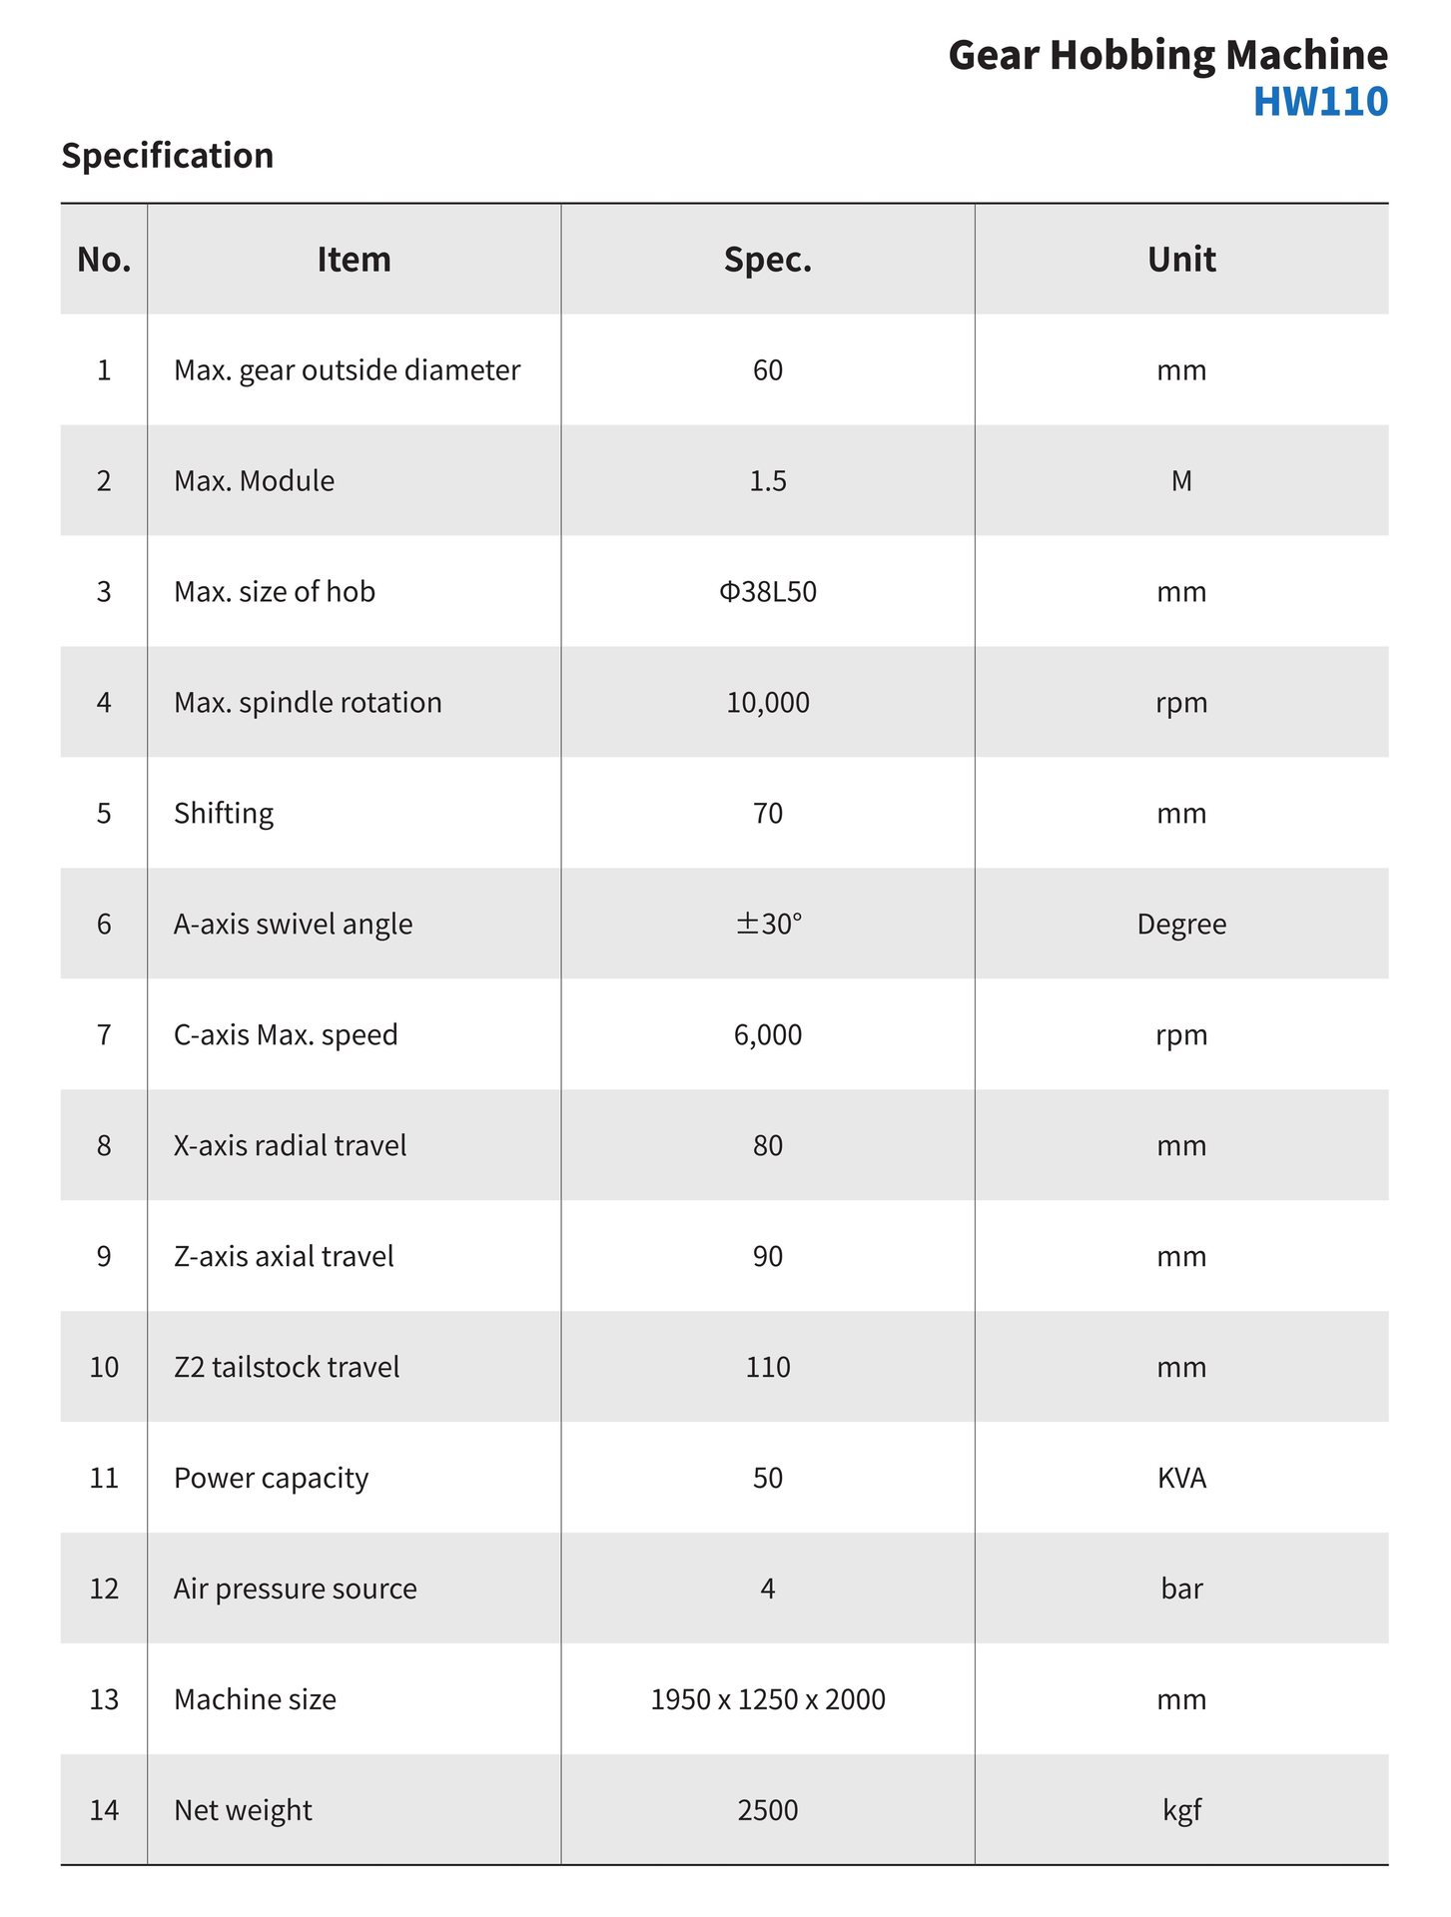Click the "Spec." column header
This screenshot has width=1451, height=1917.
pyautogui.click(x=767, y=260)
